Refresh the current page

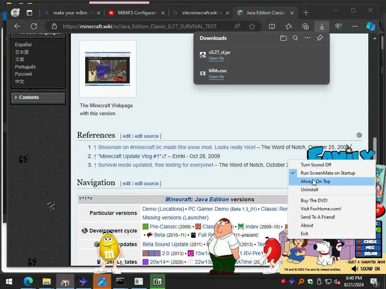tap(34, 26)
